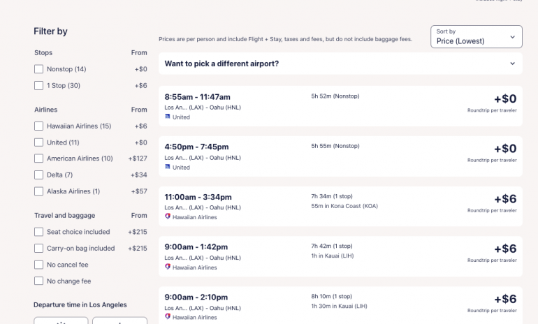Select the 8:55am - 11:47am United flight
The width and height of the screenshot is (538, 324).
(x=340, y=106)
